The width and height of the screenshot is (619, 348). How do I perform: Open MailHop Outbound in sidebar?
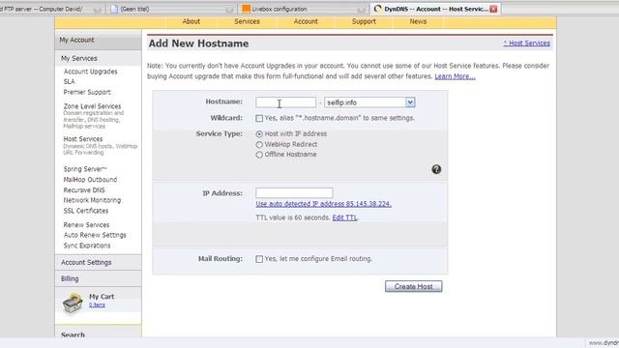(90, 180)
